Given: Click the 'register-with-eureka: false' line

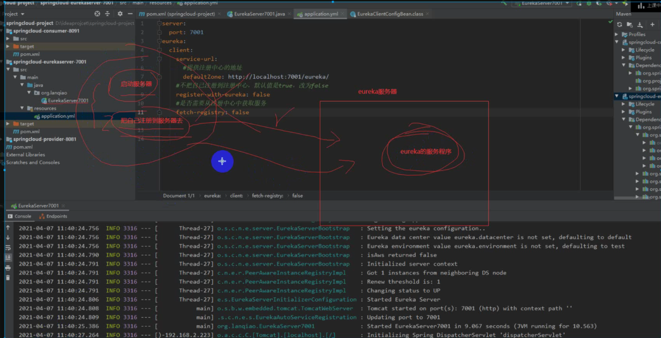Looking at the screenshot, I should coord(223,94).
